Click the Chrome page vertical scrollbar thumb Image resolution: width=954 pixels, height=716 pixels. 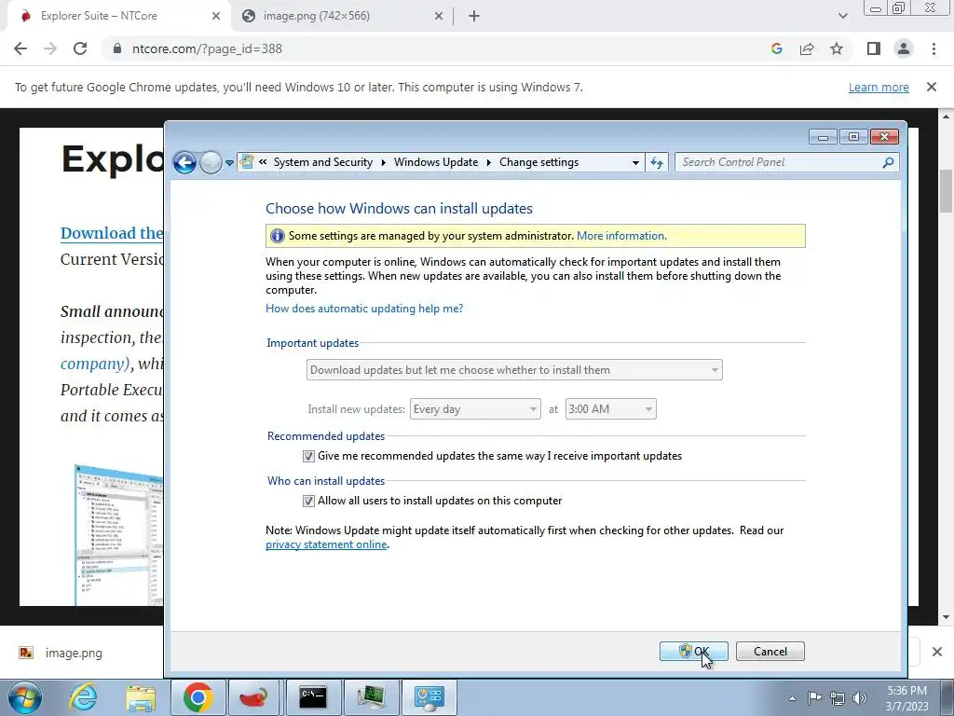point(946,191)
